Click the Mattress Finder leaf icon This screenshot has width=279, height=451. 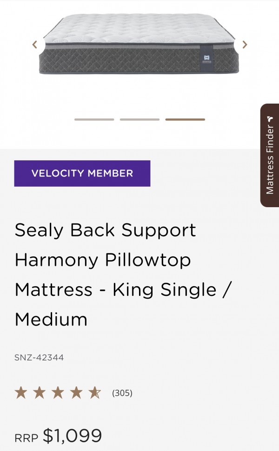[x=270, y=119]
